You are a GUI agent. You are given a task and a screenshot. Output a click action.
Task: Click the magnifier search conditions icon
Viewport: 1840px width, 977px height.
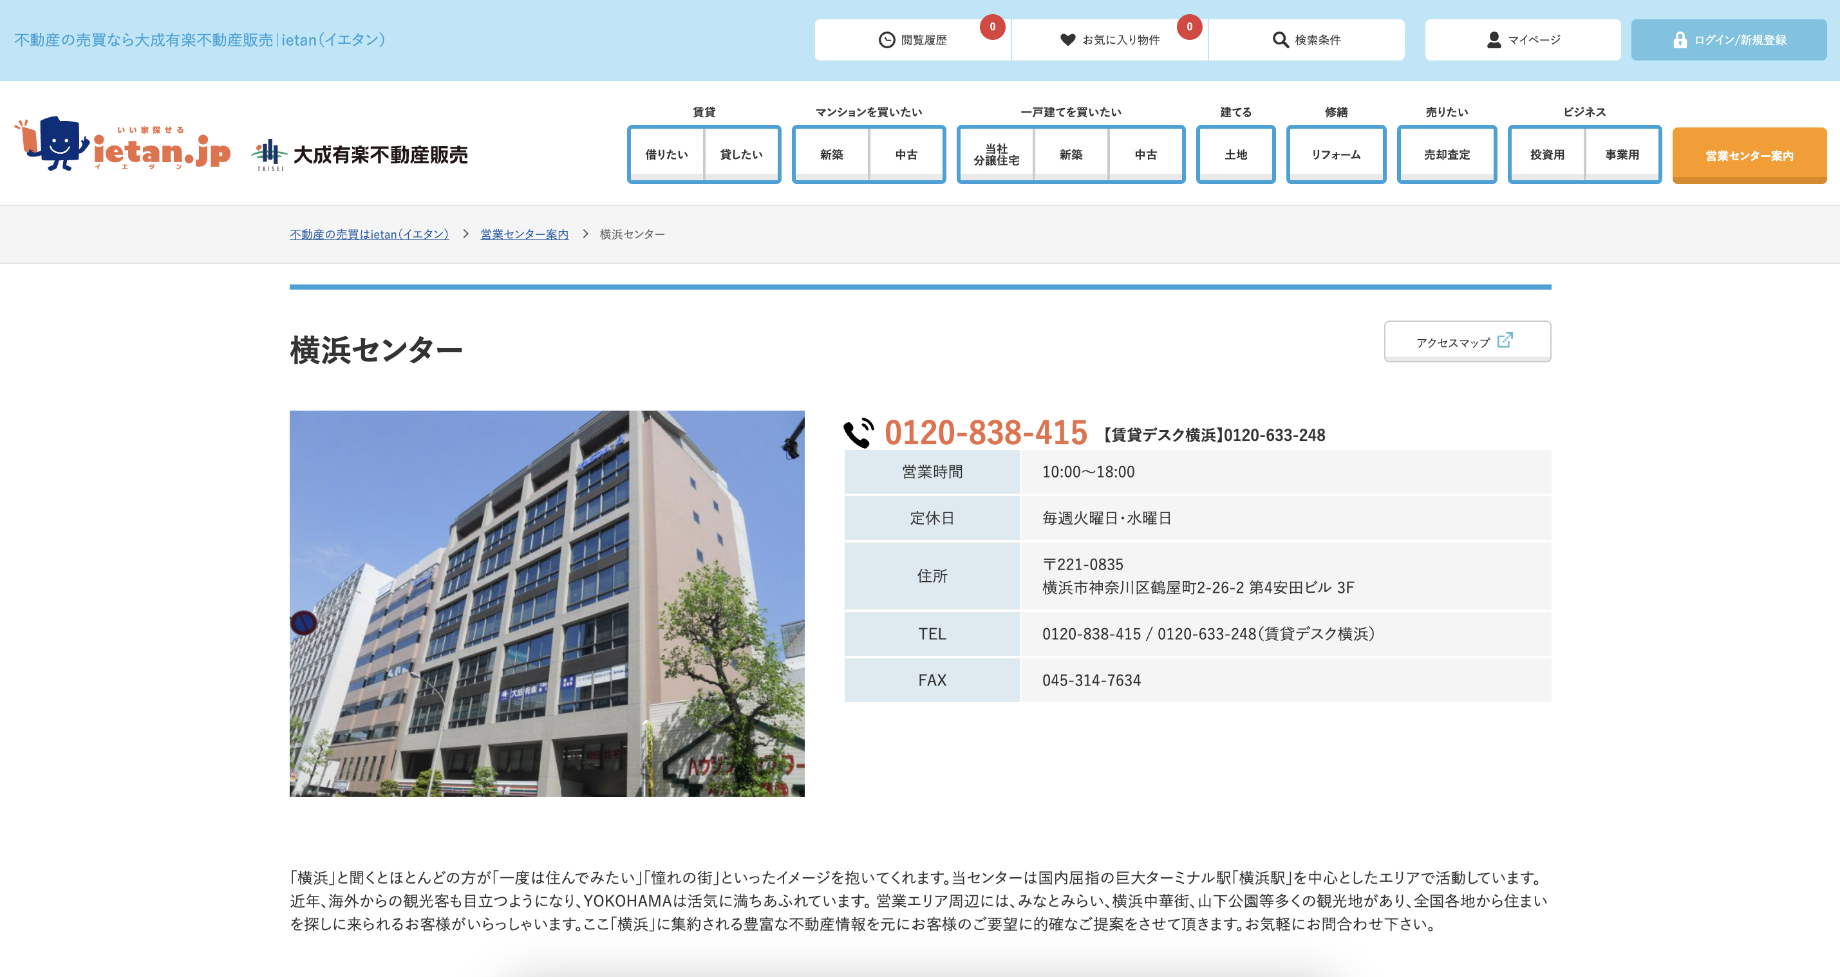(x=1281, y=40)
